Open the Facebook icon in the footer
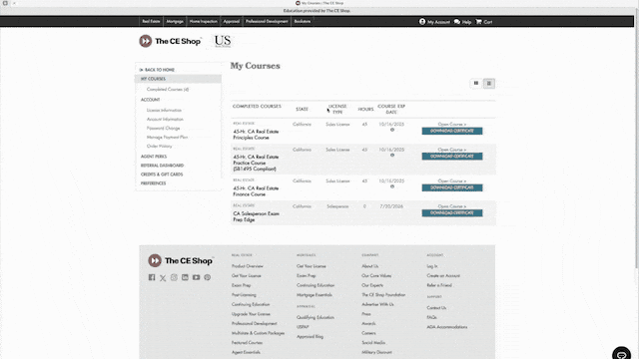This screenshot has height=359, width=639. tap(152, 277)
